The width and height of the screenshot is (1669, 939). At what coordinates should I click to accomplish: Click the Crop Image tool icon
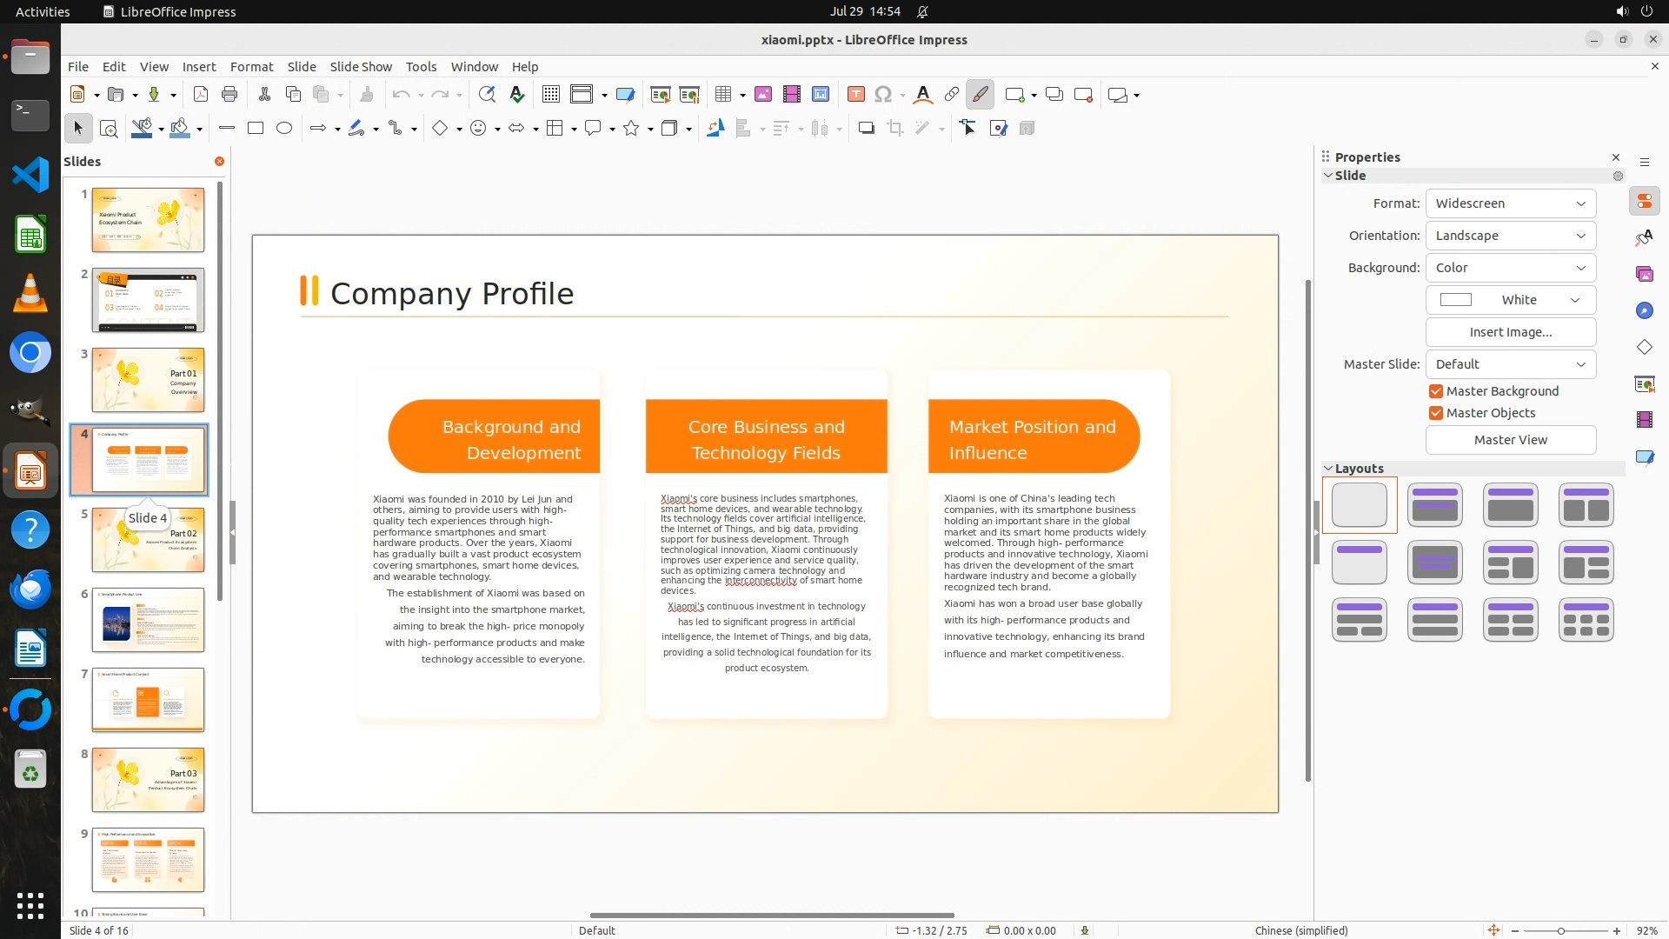(x=894, y=129)
